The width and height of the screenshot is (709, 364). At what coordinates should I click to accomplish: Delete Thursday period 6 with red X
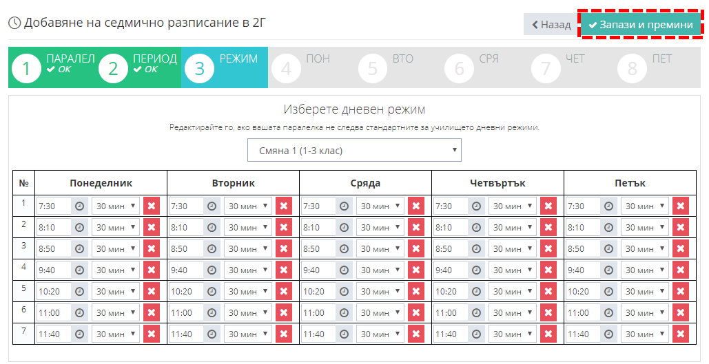point(548,312)
